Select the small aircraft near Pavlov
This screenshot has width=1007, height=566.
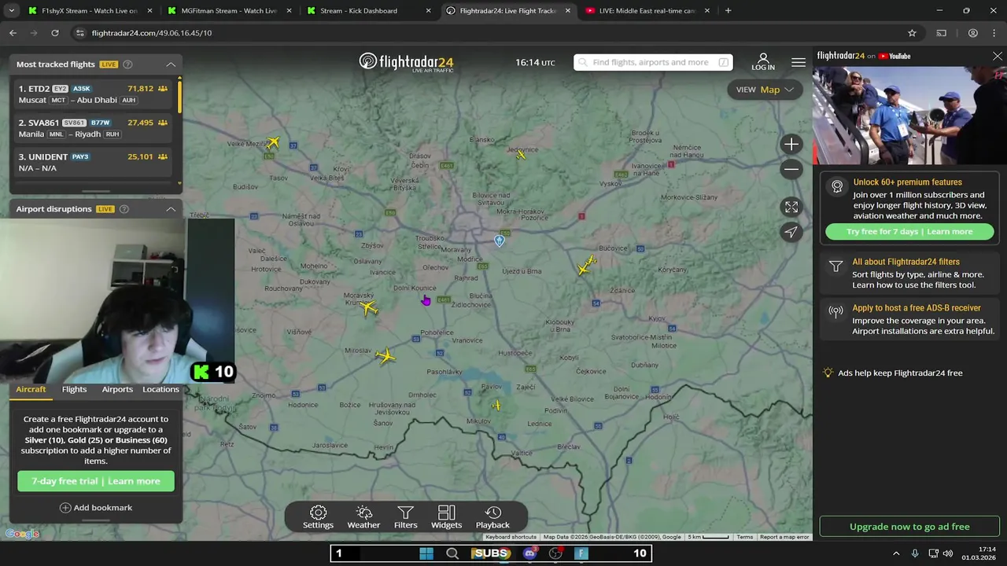click(496, 406)
